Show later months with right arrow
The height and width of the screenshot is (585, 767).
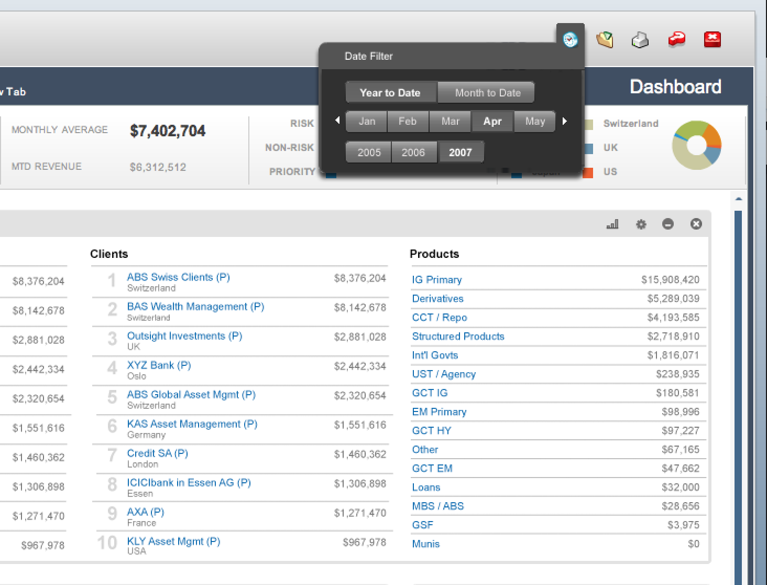coord(564,121)
